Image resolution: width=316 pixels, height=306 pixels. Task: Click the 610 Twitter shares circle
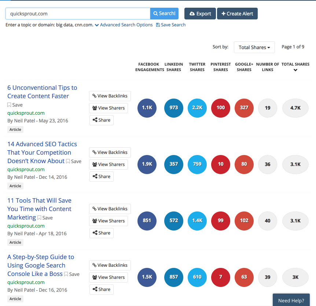197,277
